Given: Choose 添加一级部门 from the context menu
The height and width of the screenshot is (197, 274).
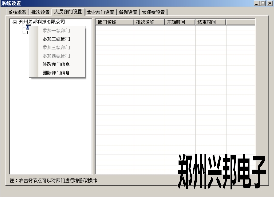Looking at the screenshot, I should 56,31.
